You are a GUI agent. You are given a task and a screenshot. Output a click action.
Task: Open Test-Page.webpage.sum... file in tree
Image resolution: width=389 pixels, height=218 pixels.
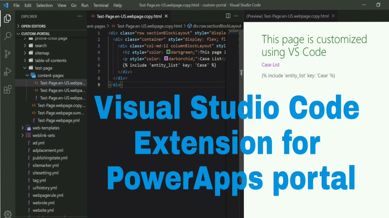click(x=60, y=113)
